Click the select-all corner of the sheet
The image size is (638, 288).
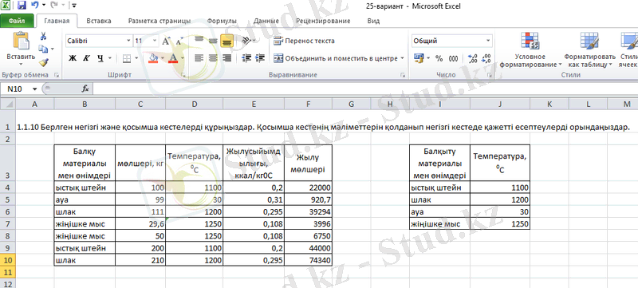(8, 105)
